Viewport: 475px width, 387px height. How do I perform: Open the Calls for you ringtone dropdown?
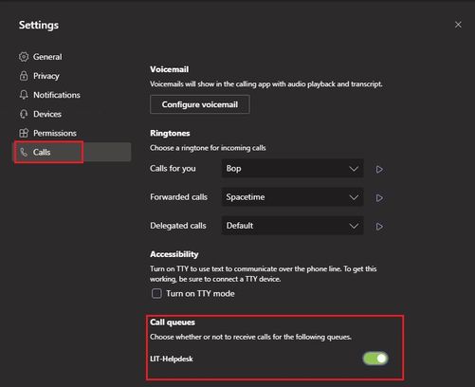click(x=293, y=169)
